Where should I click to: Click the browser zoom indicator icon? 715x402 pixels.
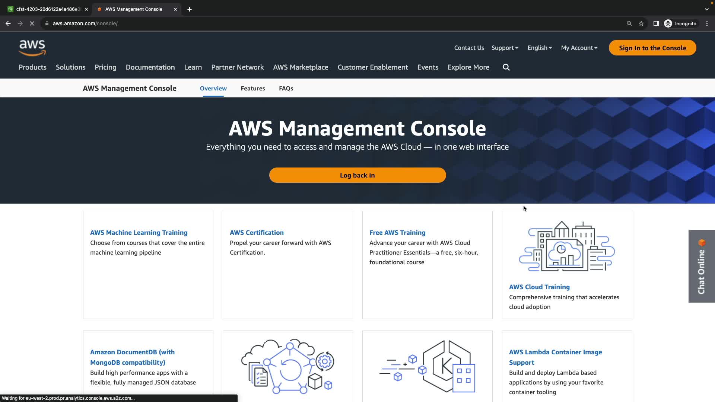pyautogui.click(x=629, y=23)
